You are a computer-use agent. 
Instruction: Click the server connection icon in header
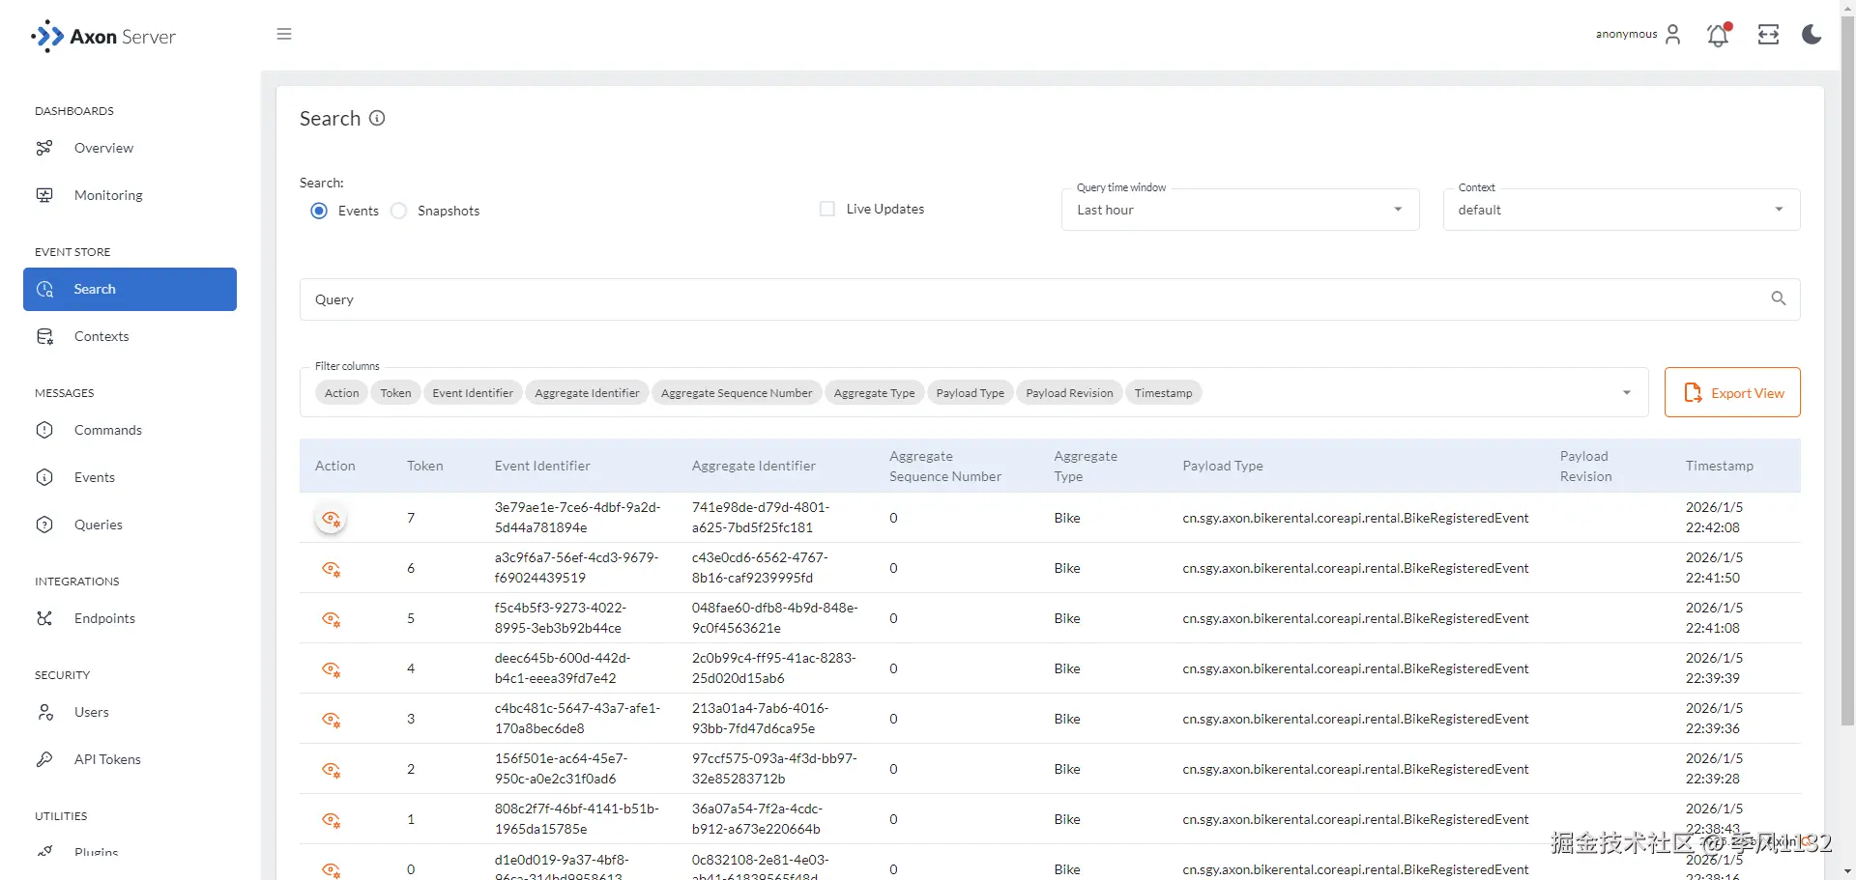1768,35
